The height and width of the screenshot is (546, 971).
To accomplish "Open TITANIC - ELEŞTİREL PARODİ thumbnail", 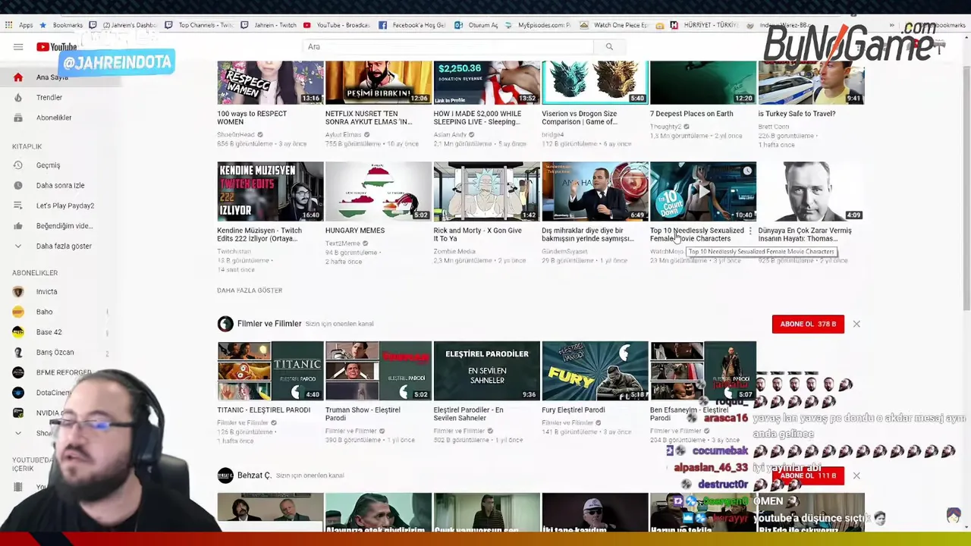I will click(x=270, y=371).
